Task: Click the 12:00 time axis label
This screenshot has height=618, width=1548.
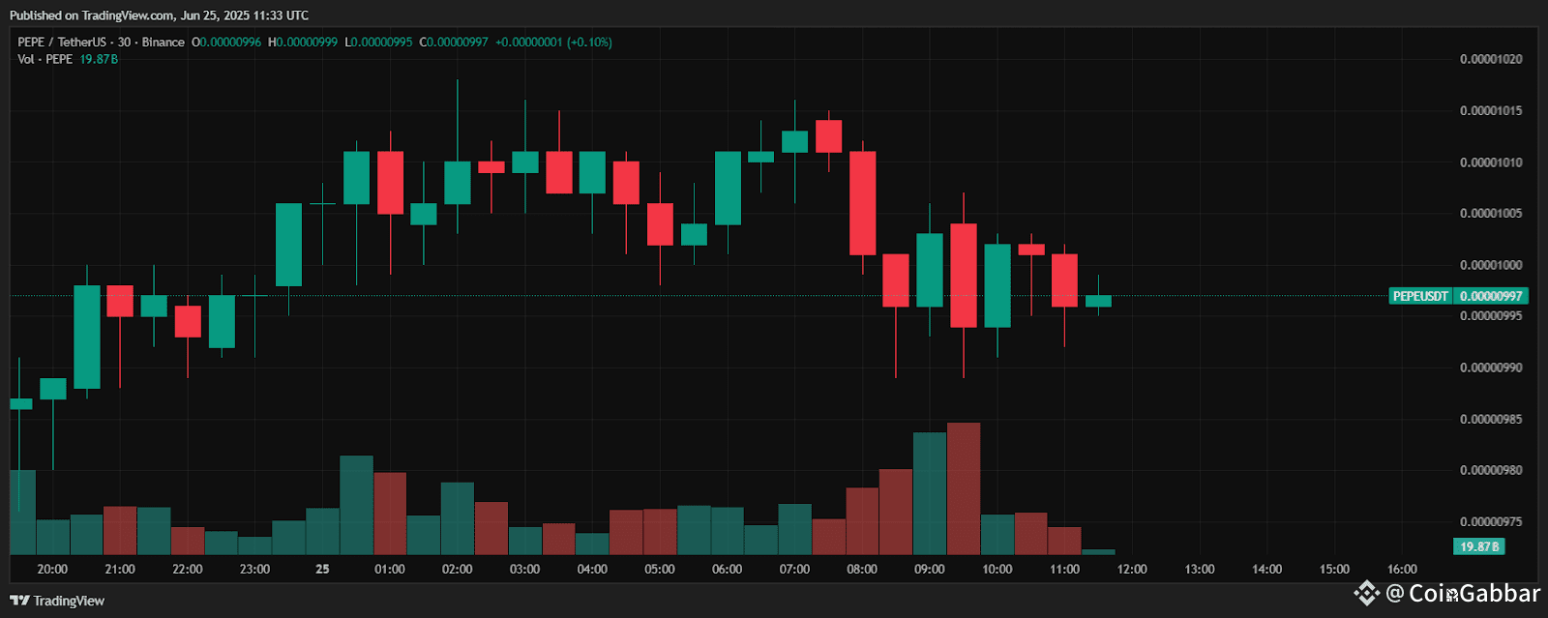Action: (1132, 569)
